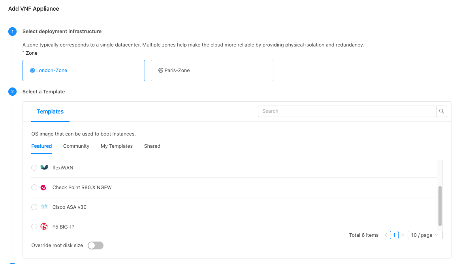The width and height of the screenshot is (459, 264).
Task: Click the step 1 numbered circle badge
Action: point(12,31)
